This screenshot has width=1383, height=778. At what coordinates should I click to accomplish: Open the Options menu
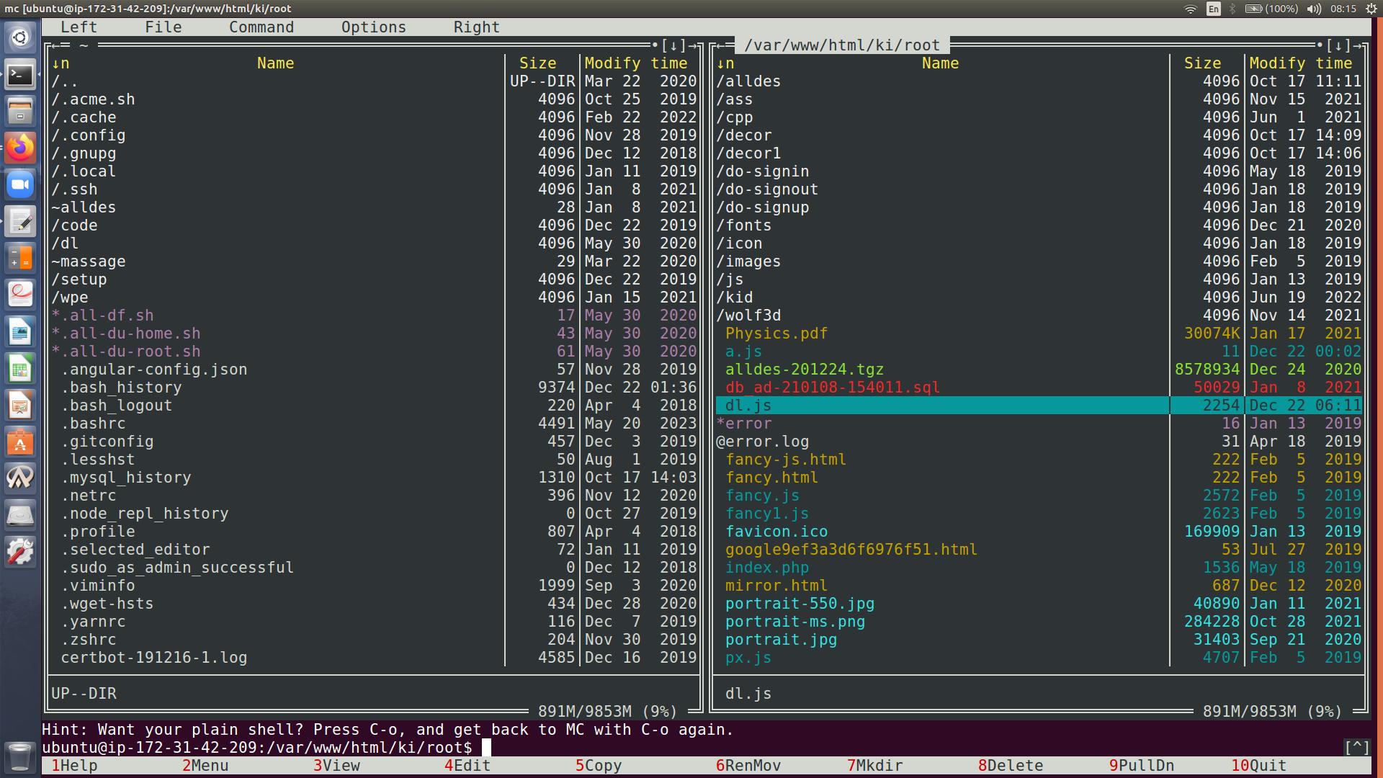click(373, 27)
